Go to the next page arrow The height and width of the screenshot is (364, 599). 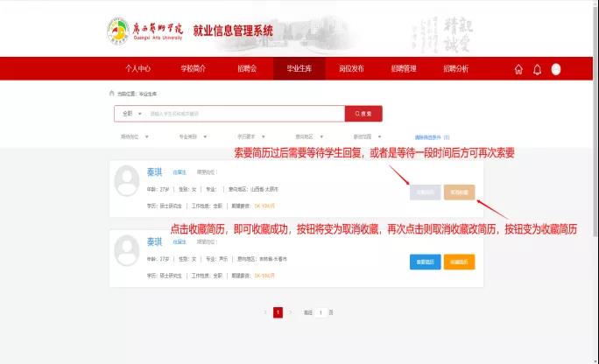pos(291,312)
